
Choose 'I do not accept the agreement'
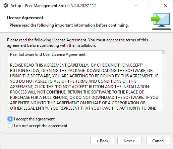(x=10, y=126)
